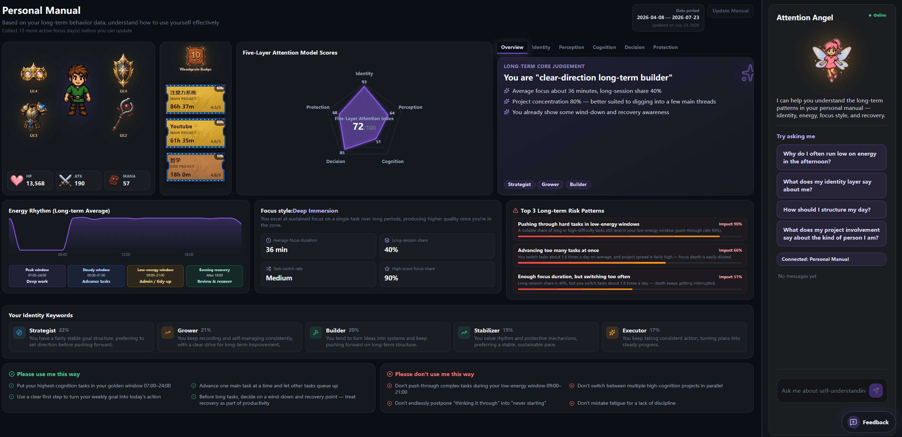Click the data period 2026-04-08 — 2026-07-23 box

point(668,18)
